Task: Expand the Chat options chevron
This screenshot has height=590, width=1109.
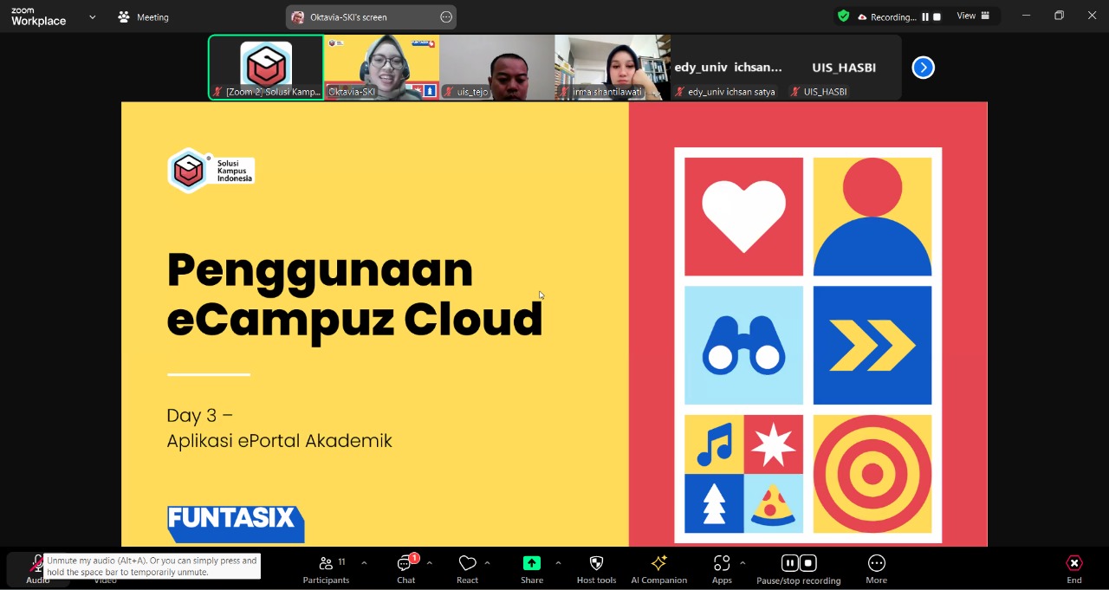Action: click(430, 563)
